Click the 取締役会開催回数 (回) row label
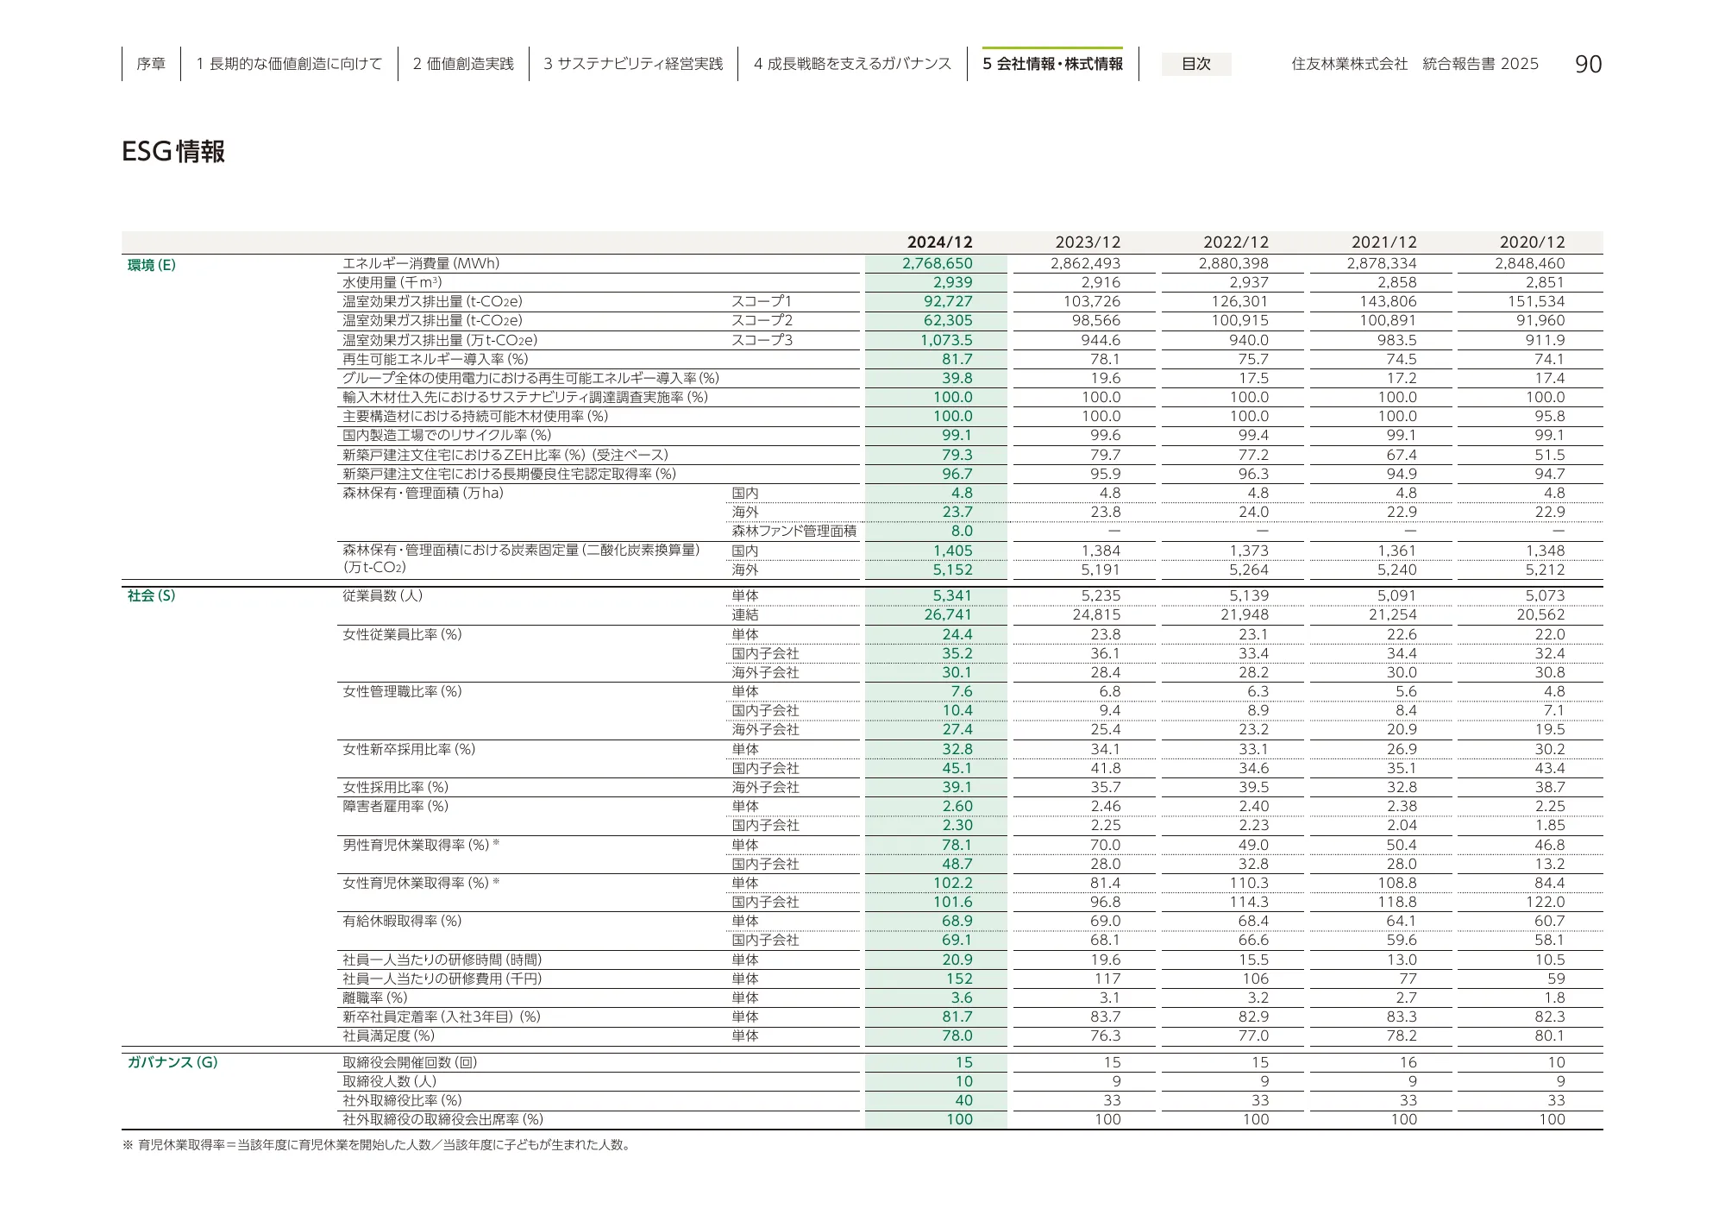Screen dimensions: 1725x1221 [x=410, y=1062]
